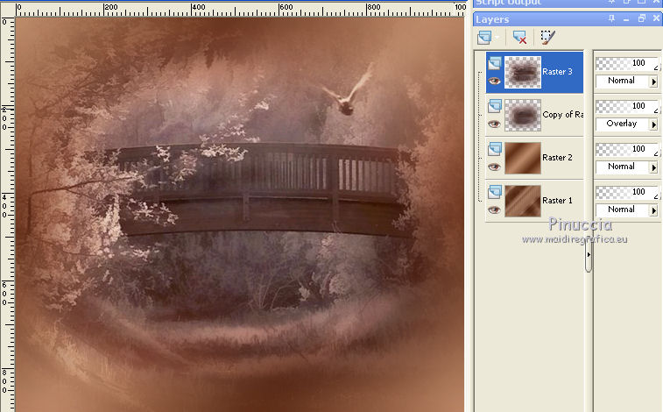Open Raster 1 blend mode dropdown arrow

tap(654, 210)
